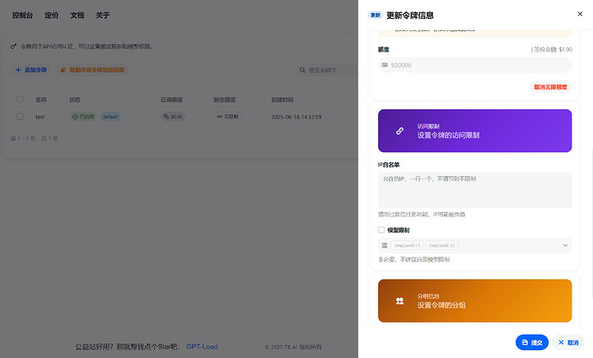Click the search magnifier icon
Viewport: 593px width, 358px height.
point(303,70)
